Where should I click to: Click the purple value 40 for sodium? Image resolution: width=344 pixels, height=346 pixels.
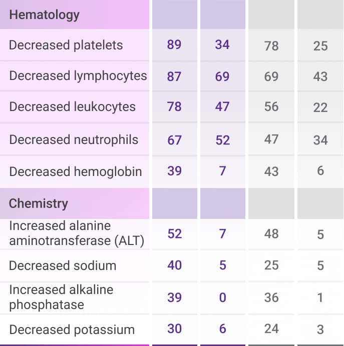tap(174, 265)
